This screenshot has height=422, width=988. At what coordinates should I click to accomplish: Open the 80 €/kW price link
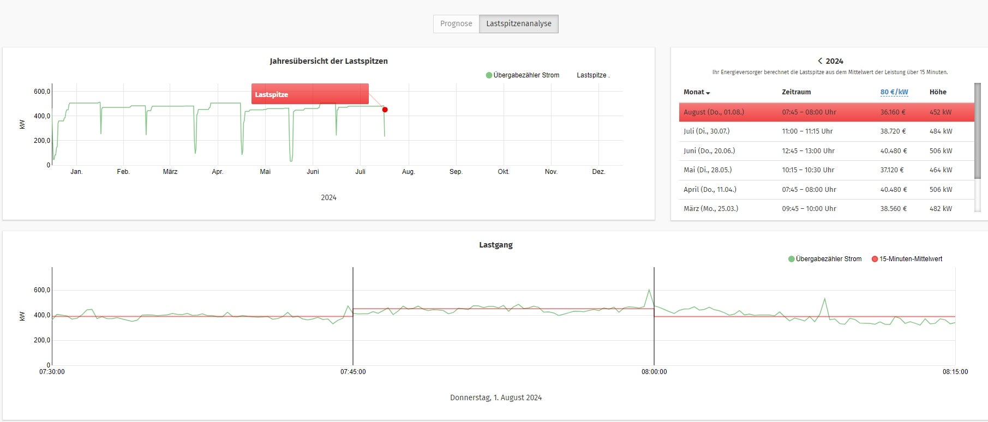pos(894,92)
